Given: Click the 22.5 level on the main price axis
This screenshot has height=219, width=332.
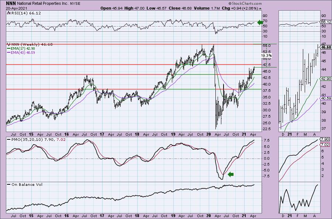Looking at the screenshot, I should point(267,129).
